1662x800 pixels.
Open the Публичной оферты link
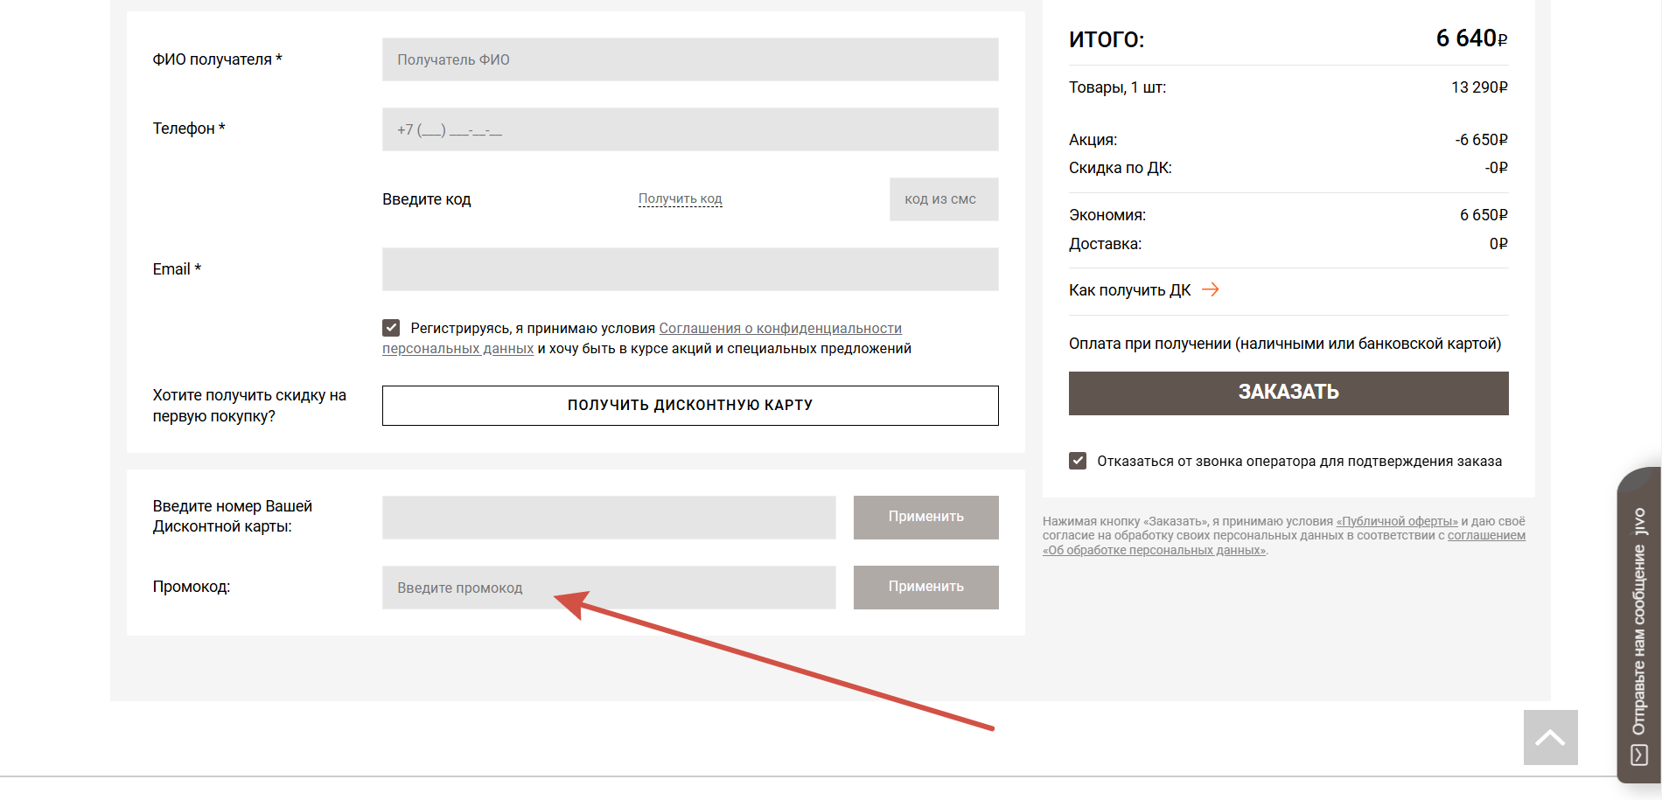1397,521
